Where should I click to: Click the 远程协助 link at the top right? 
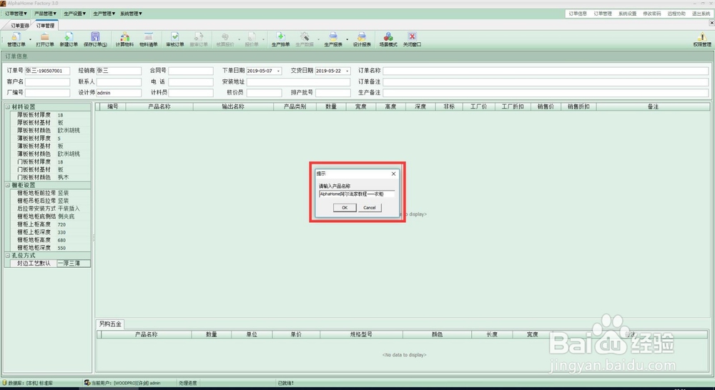676,14
